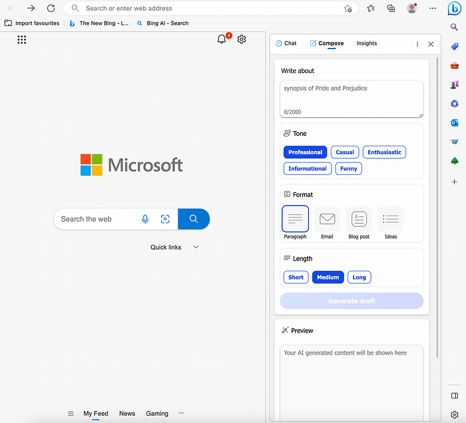Image resolution: width=466 pixels, height=423 pixels.
Task: Open the My Feed tab
Action: pyautogui.click(x=96, y=414)
